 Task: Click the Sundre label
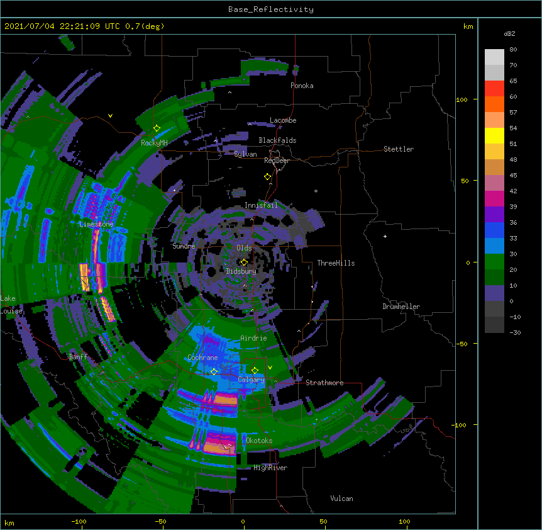184,246
